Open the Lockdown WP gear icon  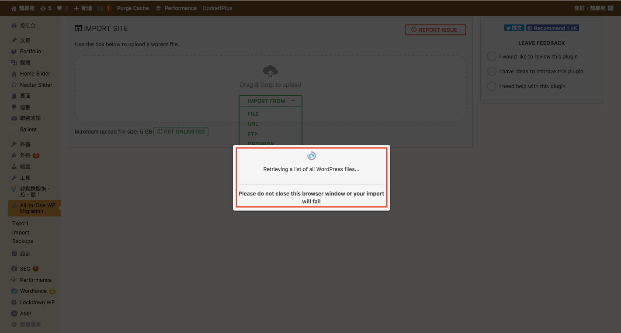pyautogui.click(x=14, y=302)
